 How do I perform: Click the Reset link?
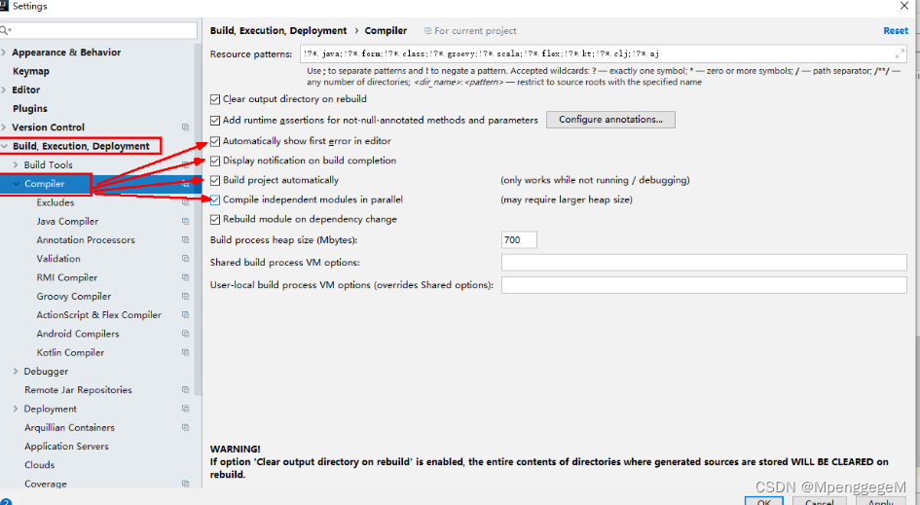pyautogui.click(x=896, y=30)
